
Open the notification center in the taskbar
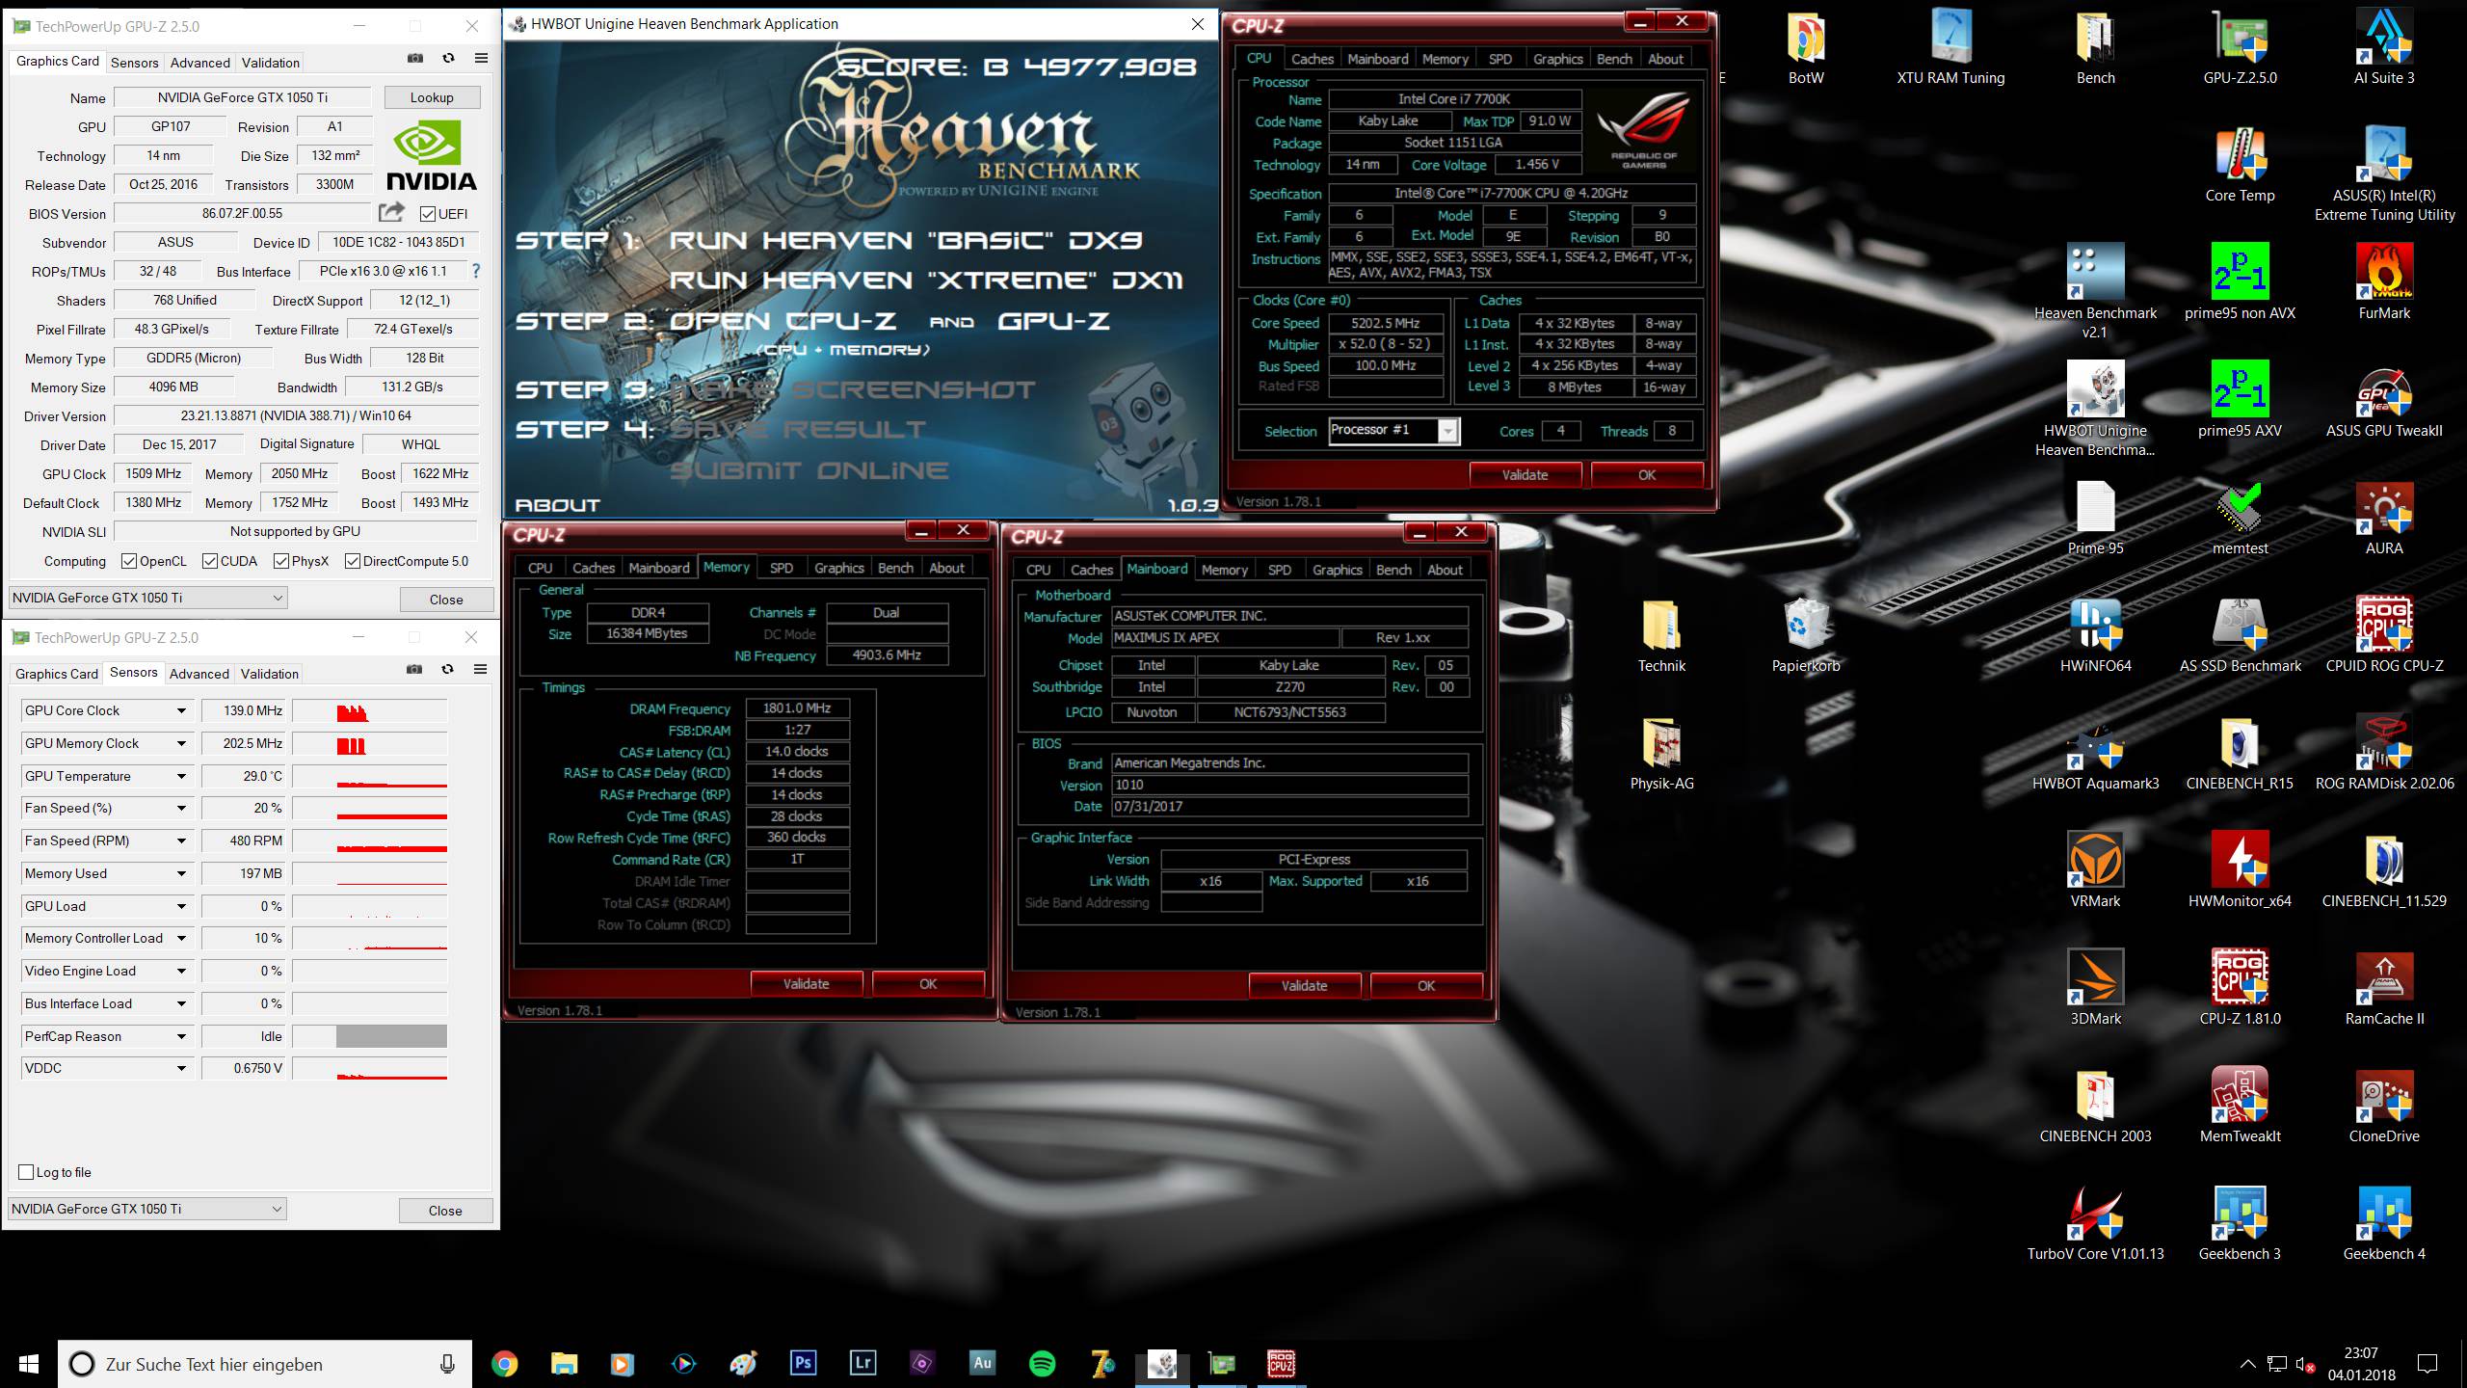(2427, 1363)
